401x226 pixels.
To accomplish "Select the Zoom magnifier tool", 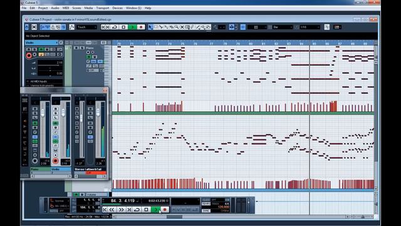I will pyautogui.click(x=177, y=27).
